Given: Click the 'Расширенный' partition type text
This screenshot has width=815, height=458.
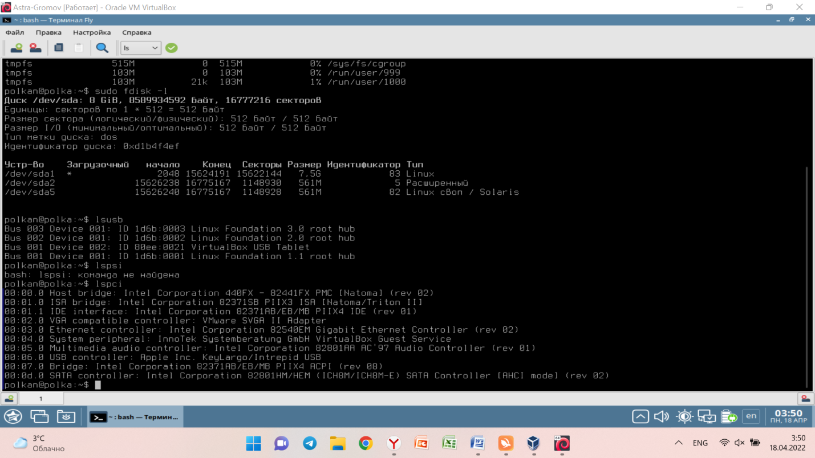Looking at the screenshot, I should 437,183.
